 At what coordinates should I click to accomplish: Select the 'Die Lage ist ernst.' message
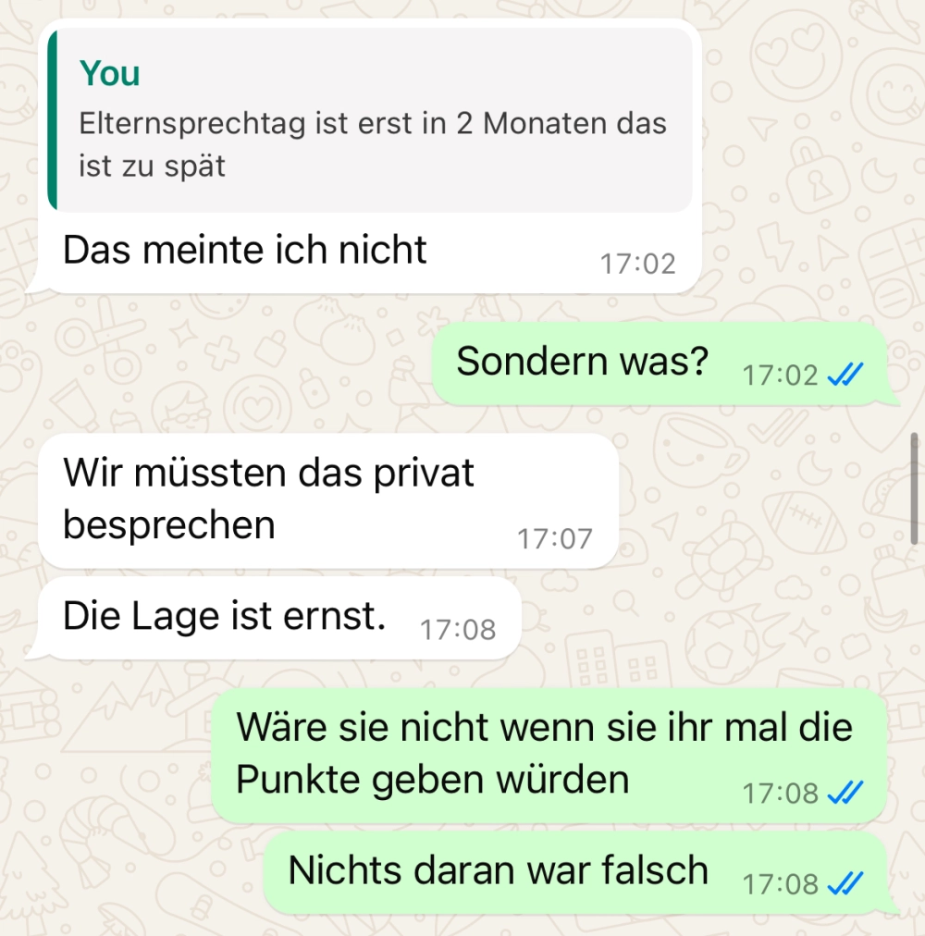click(x=280, y=618)
